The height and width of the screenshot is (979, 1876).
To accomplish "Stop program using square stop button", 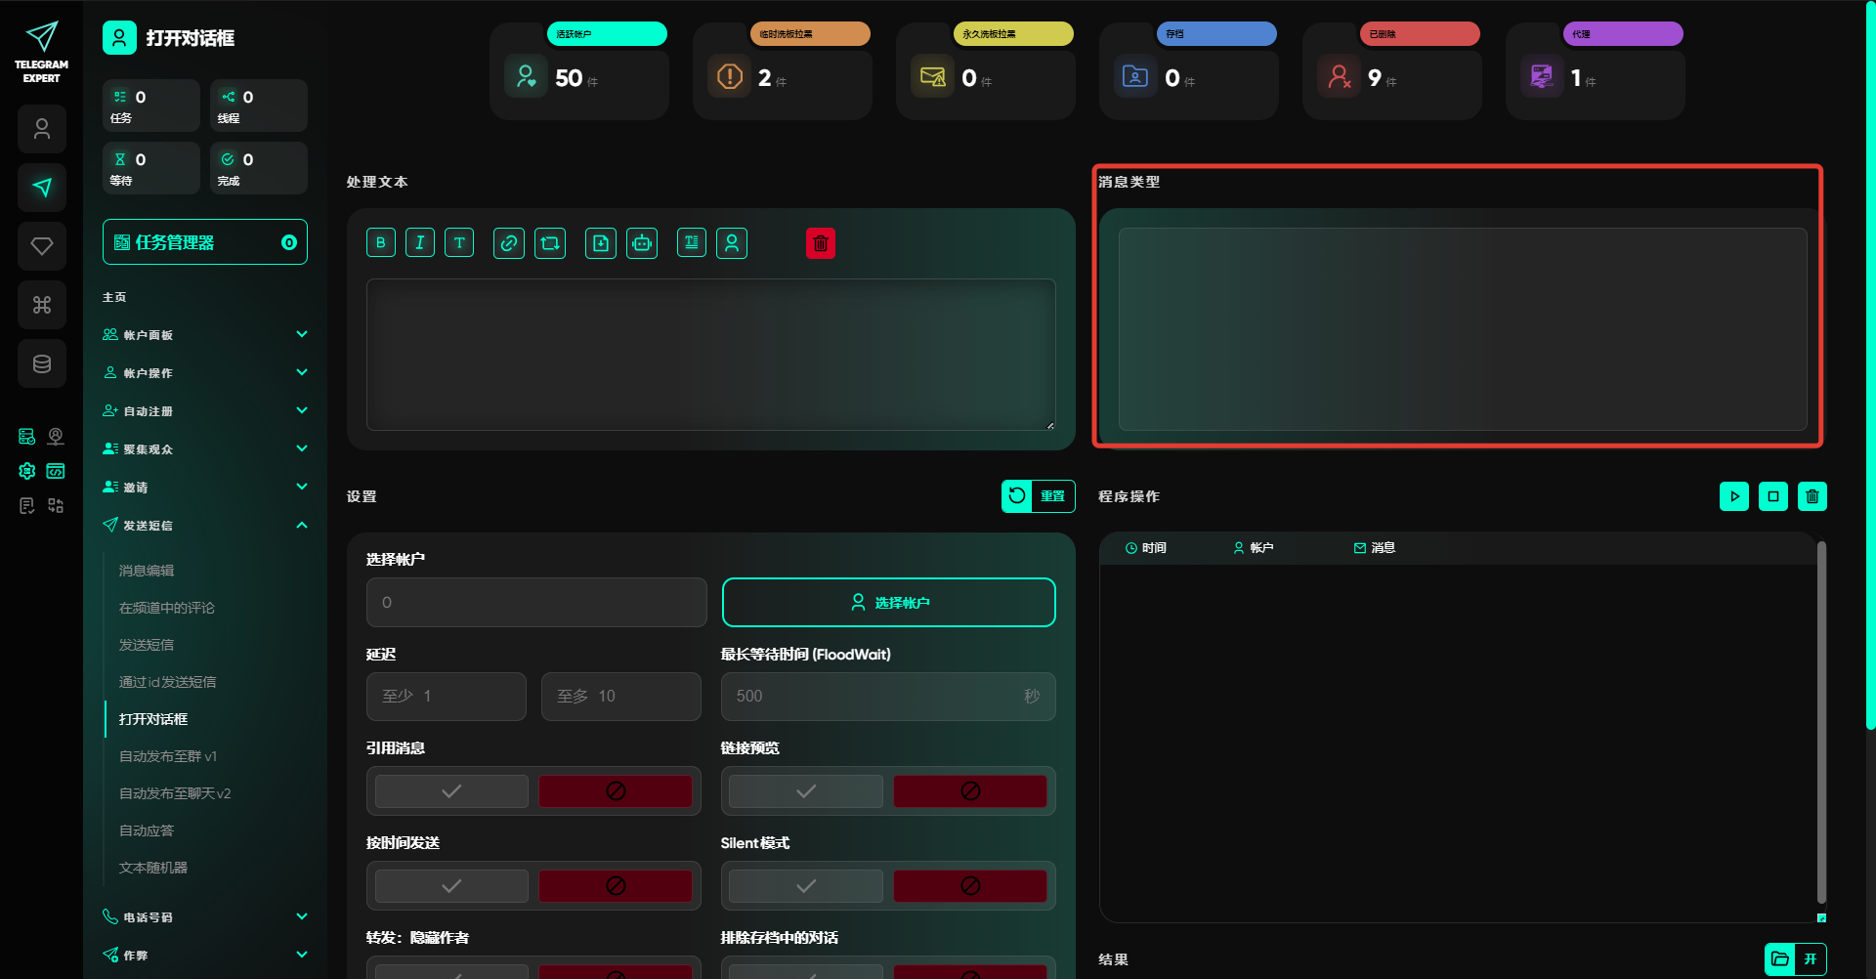I will pos(1772,496).
